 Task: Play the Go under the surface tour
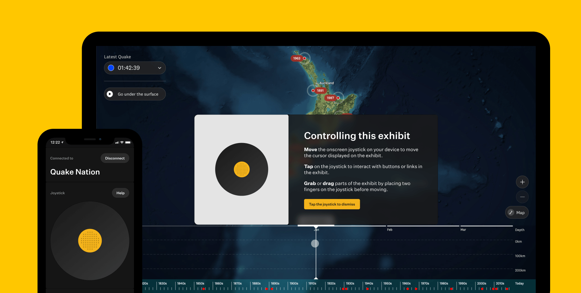[135, 94]
